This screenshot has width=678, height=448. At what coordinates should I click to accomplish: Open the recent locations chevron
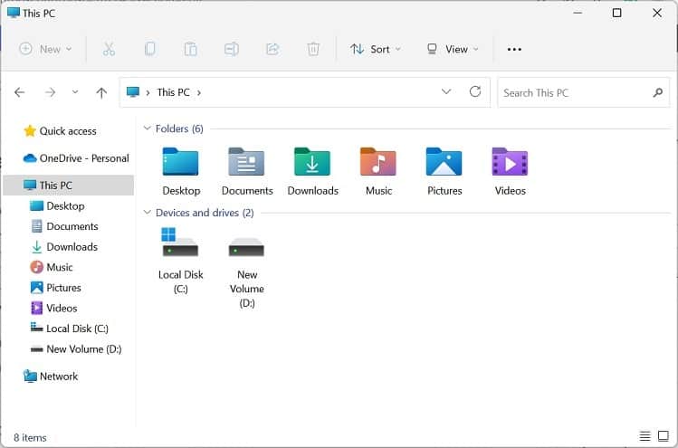coord(75,92)
